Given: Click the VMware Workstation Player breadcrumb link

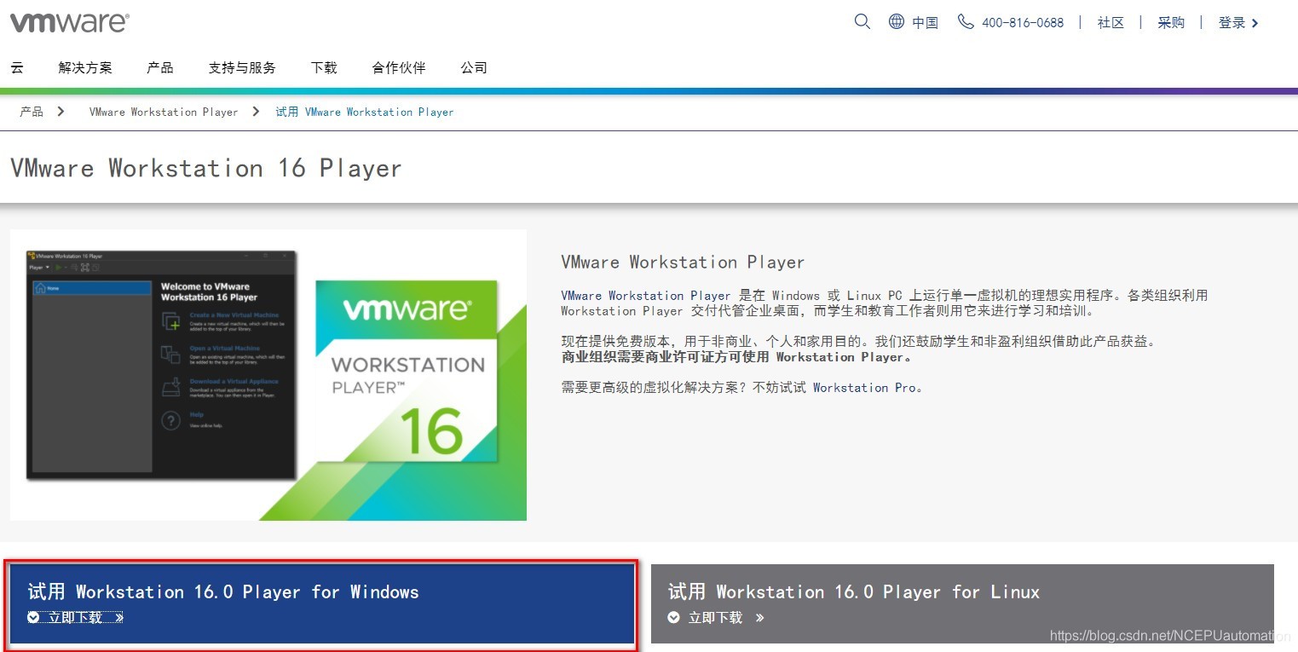Looking at the screenshot, I should (x=164, y=112).
